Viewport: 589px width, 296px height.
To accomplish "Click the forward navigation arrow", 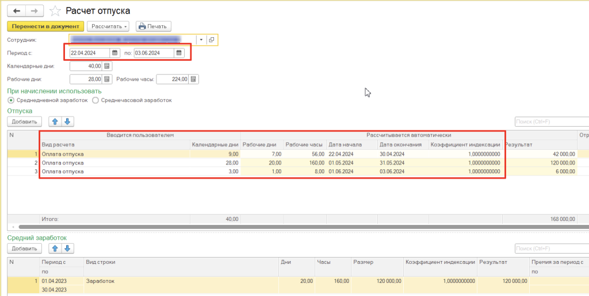I will (35, 11).
